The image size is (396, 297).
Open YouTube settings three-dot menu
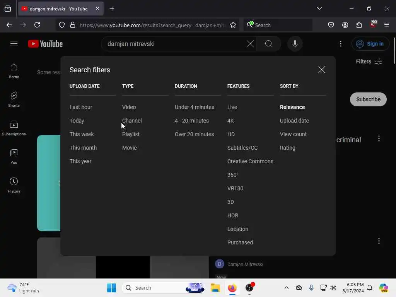(340, 44)
